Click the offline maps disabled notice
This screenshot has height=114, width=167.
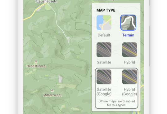pos(117,103)
